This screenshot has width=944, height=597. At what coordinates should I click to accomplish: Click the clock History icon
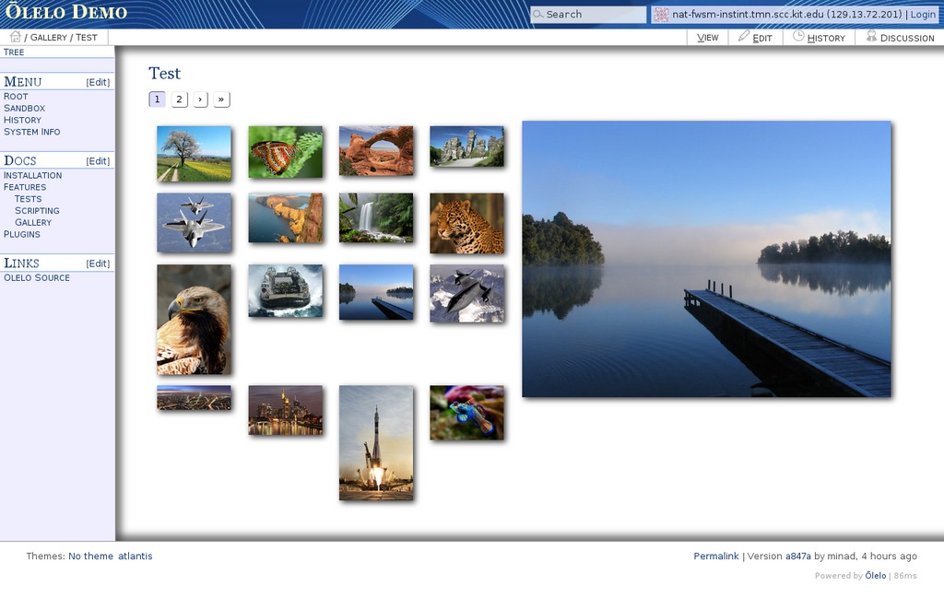tap(798, 36)
